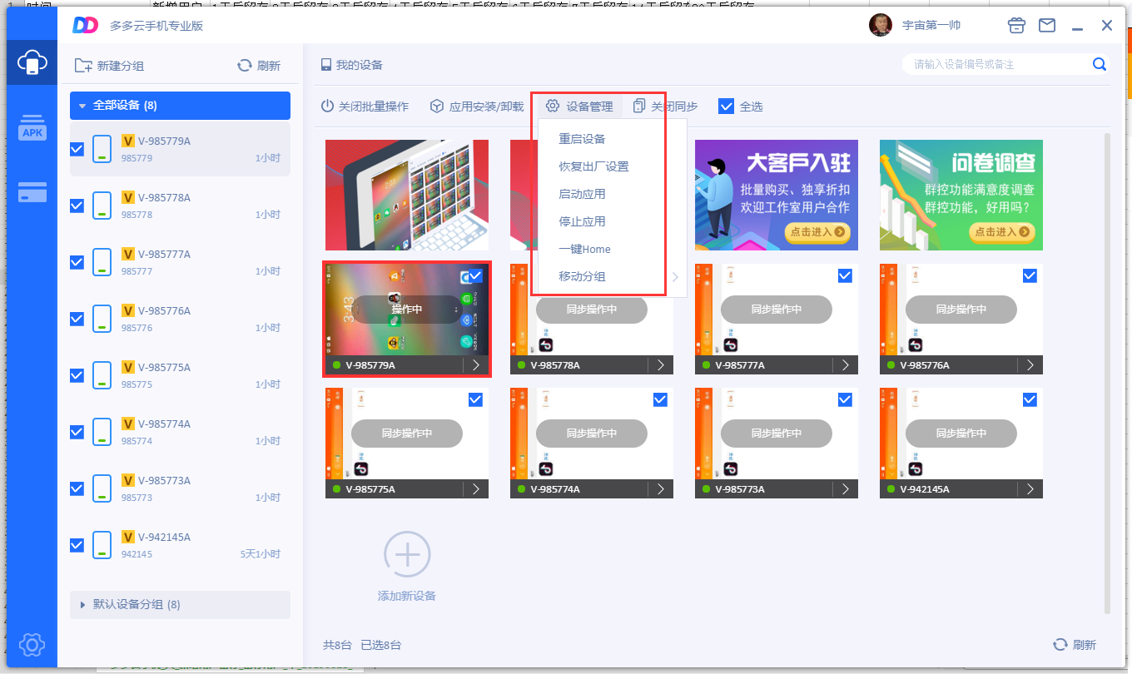The image size is (1132, 674).
Task: Open the settings gear in the sidebar
Action: coord(32,644)
